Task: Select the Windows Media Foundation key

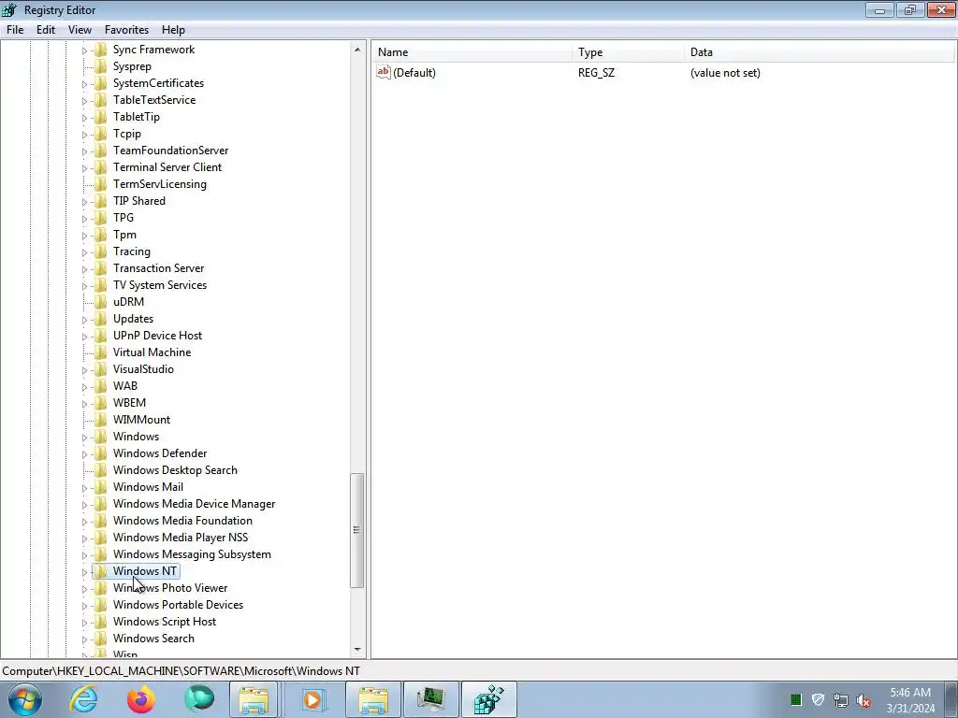Action: pos(182,521)
